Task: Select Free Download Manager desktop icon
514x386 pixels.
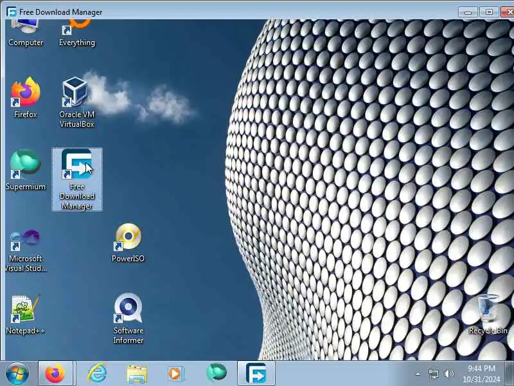Action: tap(77, 179)
